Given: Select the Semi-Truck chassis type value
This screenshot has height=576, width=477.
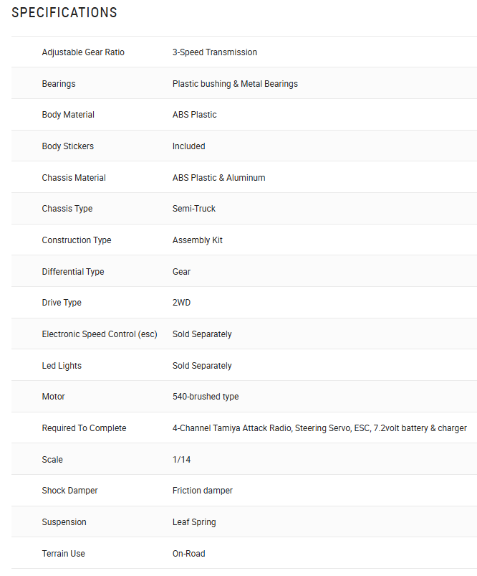Looking at the screenshot, I should [193, 209].
